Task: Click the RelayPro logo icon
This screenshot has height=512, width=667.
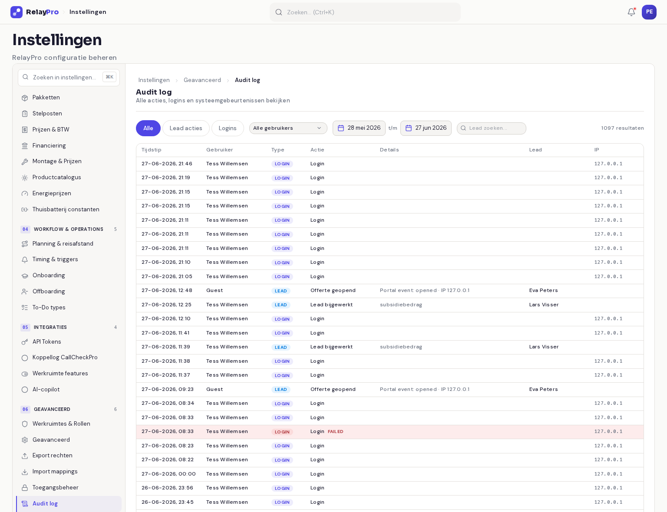Action: pyautogui.click(x=17, y=12)
